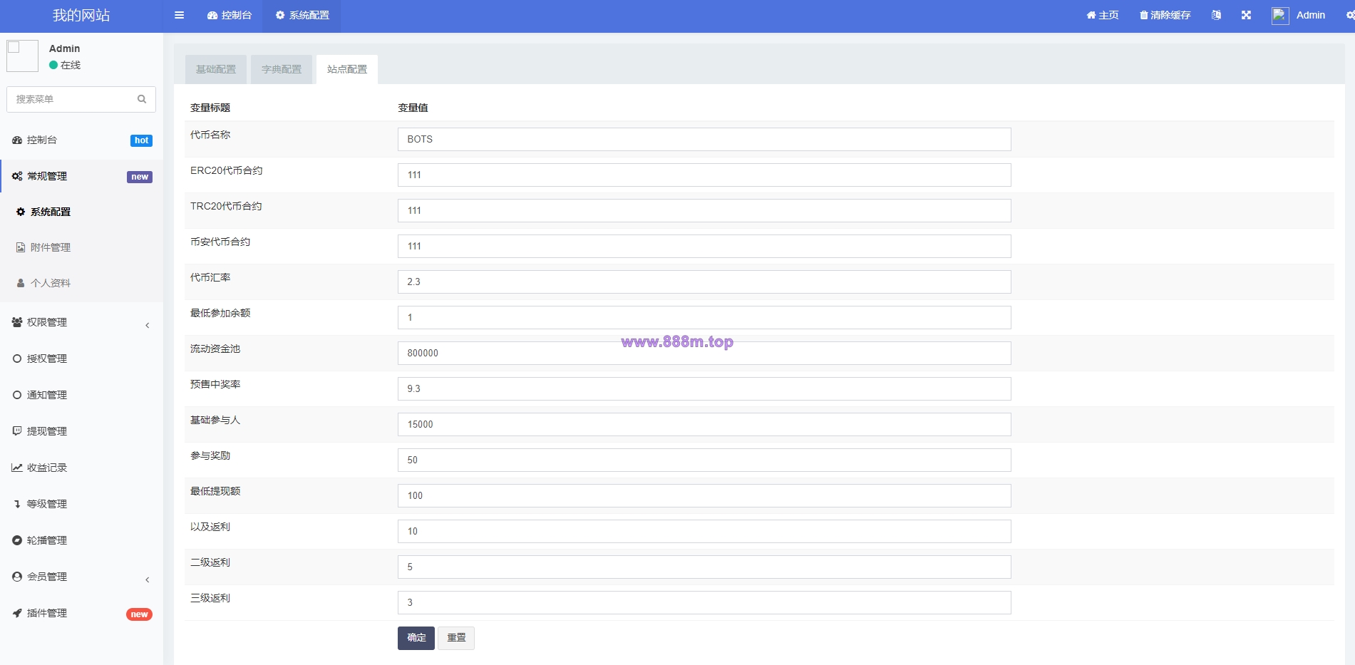Image resolution: width=1355 pixels, height=665 pixels.
Task: Open the settings cogs icon at top right
Action: tap(1350, 15)
